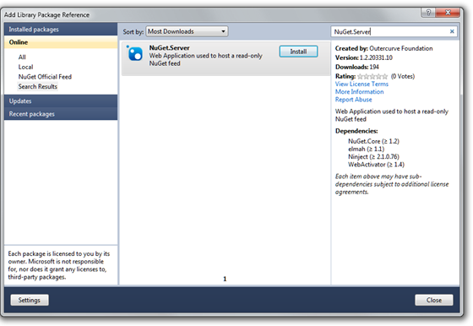Click the Report Abuse link
The height and width of the screenshot is (326, 473).
pyautogui.click(x=354, y=100)
